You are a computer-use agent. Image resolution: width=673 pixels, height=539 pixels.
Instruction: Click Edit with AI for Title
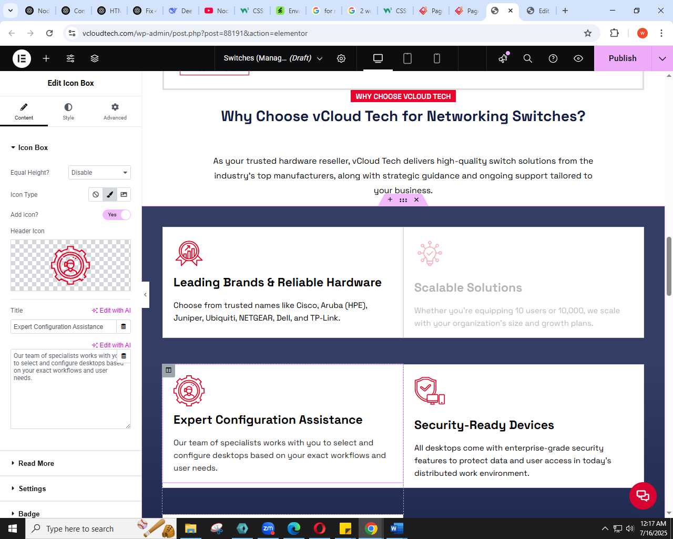point(111,311)
